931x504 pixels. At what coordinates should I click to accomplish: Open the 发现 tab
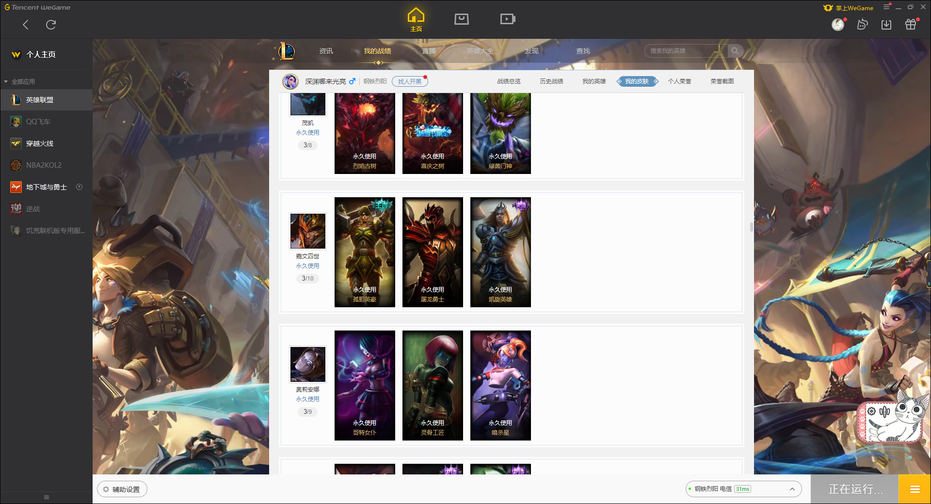click(x=531, y=51)
